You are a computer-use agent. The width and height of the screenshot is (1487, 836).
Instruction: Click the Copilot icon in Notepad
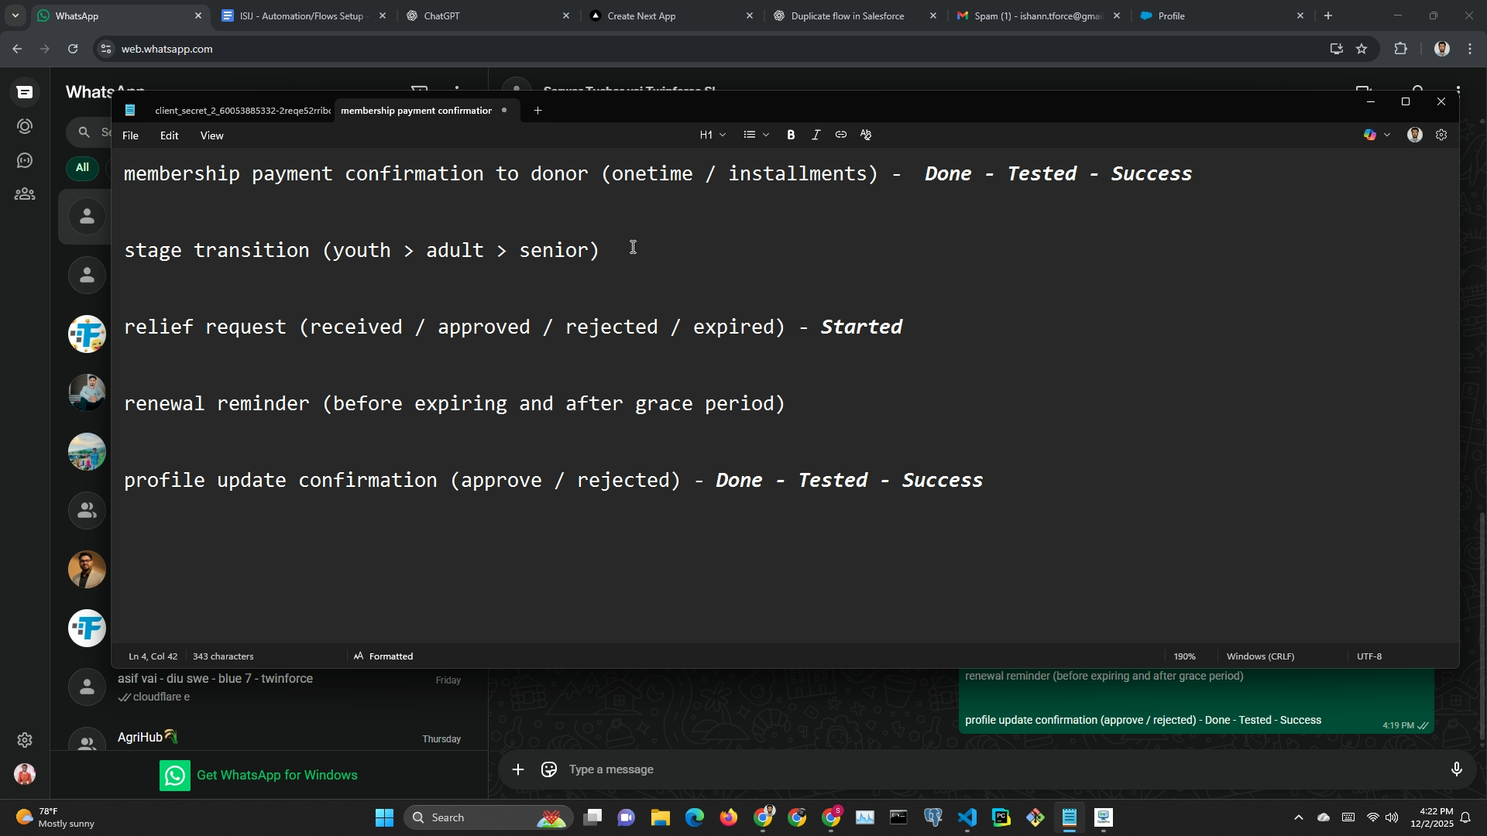pos(1370,135)
